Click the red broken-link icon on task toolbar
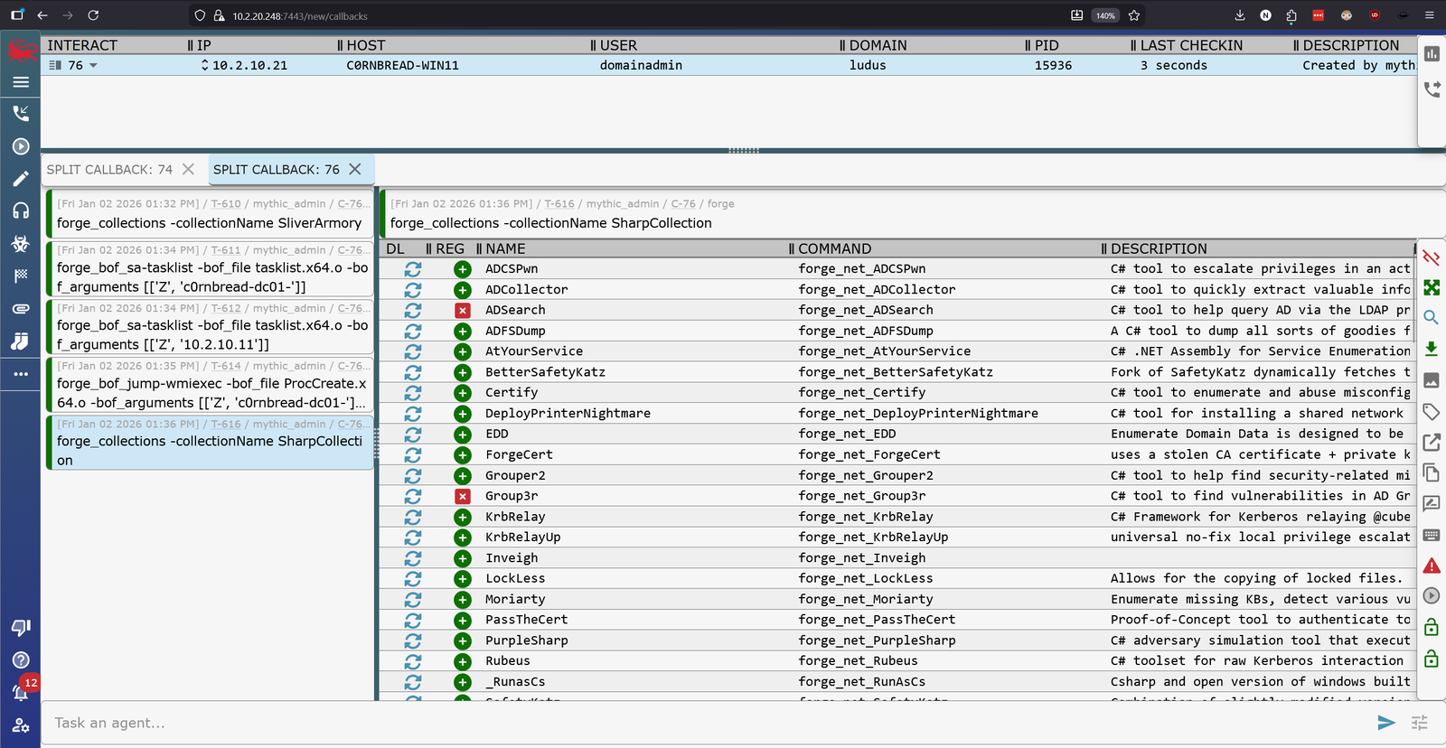Image resolution: width=1446 pixels, height=748 pixels. pos(1432,257)
